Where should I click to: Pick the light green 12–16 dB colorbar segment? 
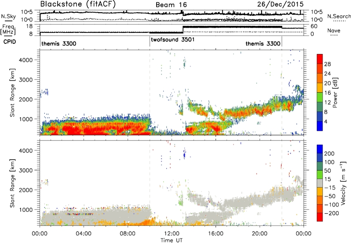click(320, 97)
